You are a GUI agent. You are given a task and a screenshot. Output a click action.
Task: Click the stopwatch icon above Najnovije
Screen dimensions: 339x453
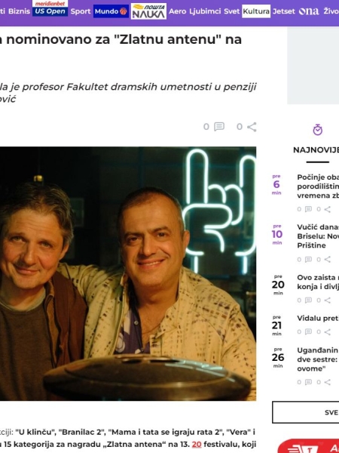point(318,130)
